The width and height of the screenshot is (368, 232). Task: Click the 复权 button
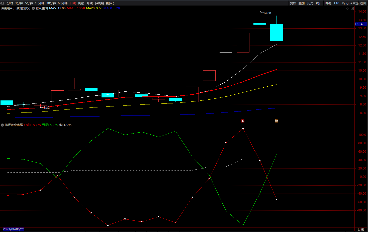pyautogui.click(x=293, y=3)
